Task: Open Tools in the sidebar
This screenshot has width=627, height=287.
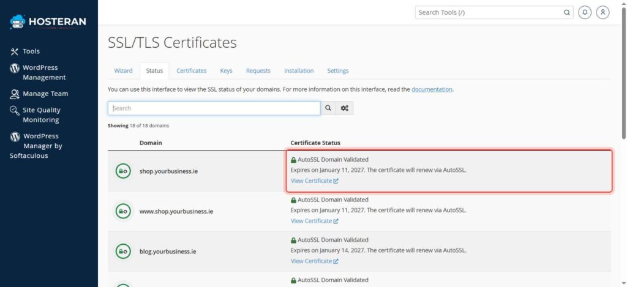Action: pyautogui.click(x=31, y=51)
